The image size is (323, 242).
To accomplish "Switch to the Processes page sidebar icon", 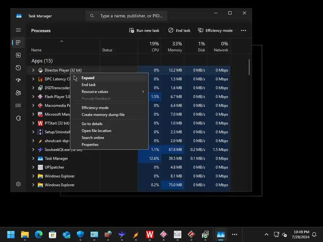I will click(18, 43).
